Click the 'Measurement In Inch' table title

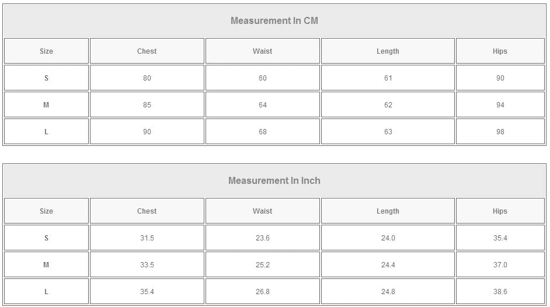pos(274,181)
